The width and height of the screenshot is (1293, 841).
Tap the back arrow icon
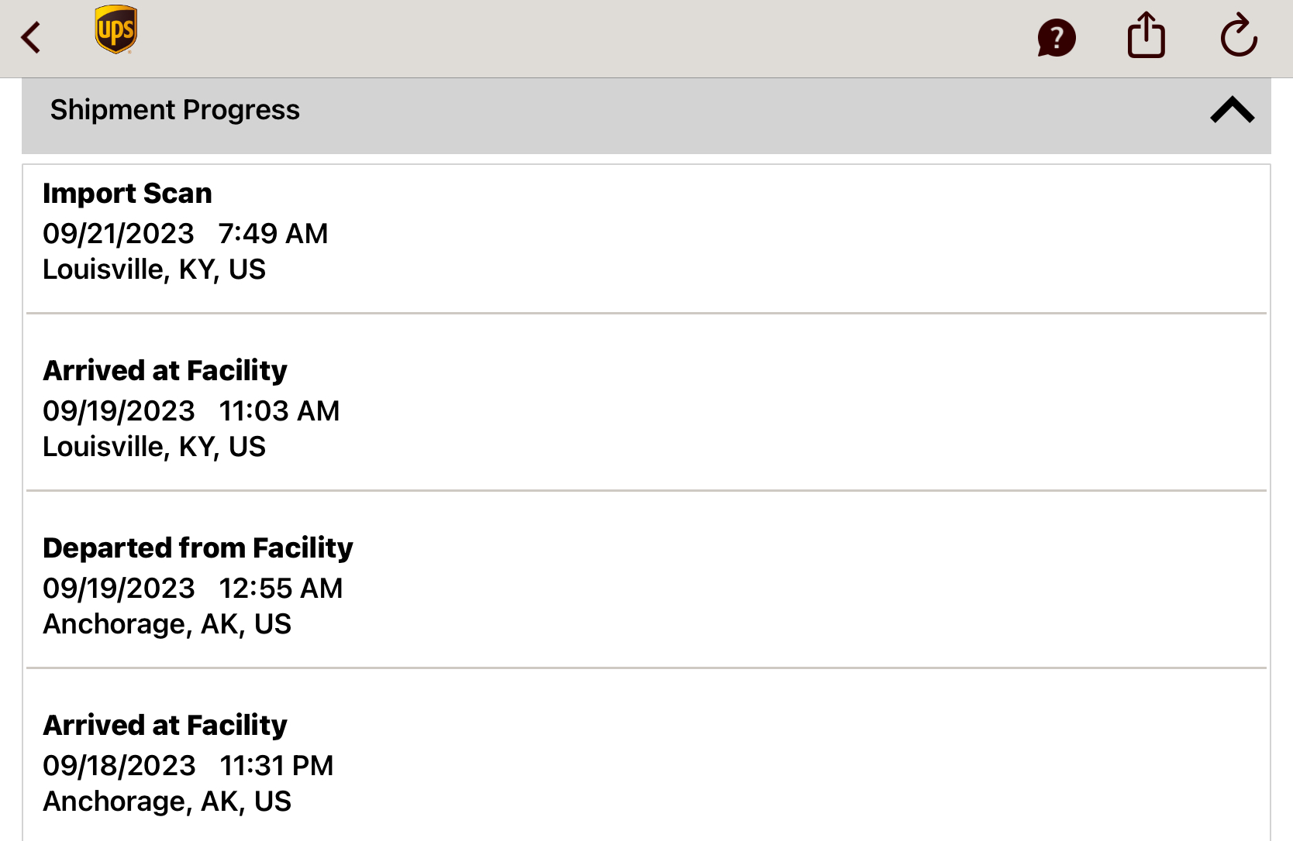click(31, 37)
